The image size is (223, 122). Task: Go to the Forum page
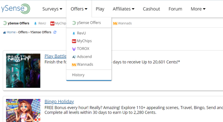pyautogui.click(x=175, y=9)
